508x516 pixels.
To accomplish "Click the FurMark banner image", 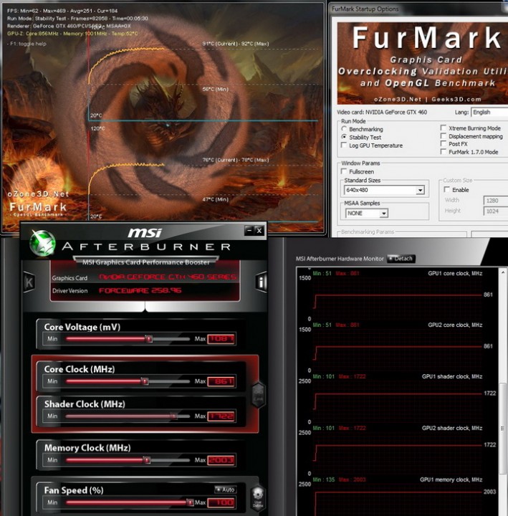I will pos(423,63).
